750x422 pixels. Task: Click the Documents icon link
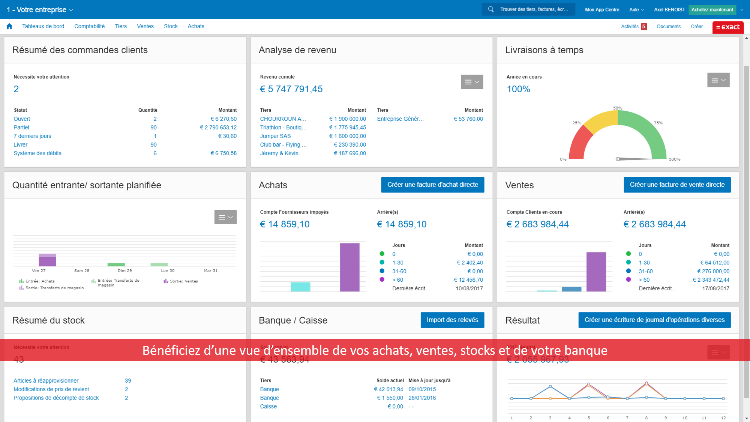pyautogui.click(x=669, y=26)
